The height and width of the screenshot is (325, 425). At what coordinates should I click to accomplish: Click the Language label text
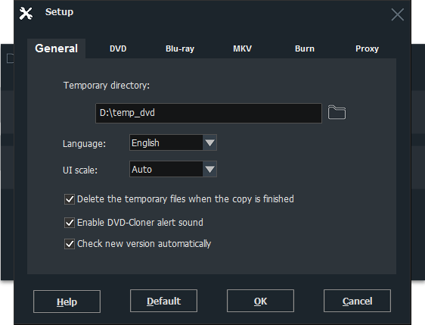pos(84,143)
